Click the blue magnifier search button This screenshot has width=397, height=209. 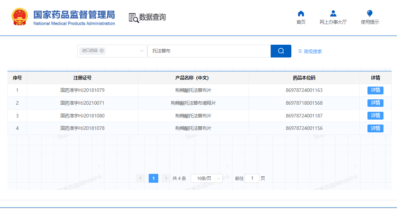click(x=281, y=51)
